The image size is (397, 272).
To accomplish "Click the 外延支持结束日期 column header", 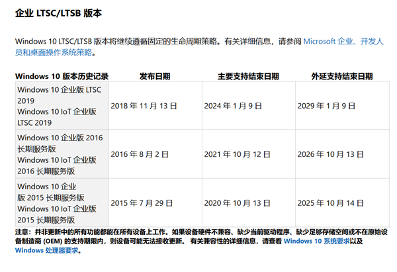I will (341, 75).
